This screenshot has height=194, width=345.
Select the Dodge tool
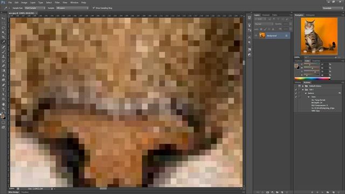(x=3, y=80)
